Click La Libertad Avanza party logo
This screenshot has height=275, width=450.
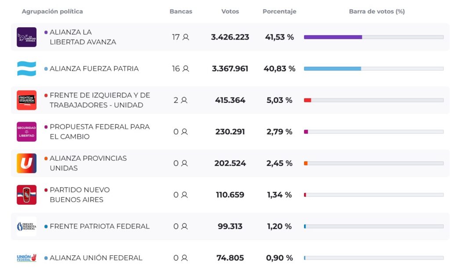point(26,37)
